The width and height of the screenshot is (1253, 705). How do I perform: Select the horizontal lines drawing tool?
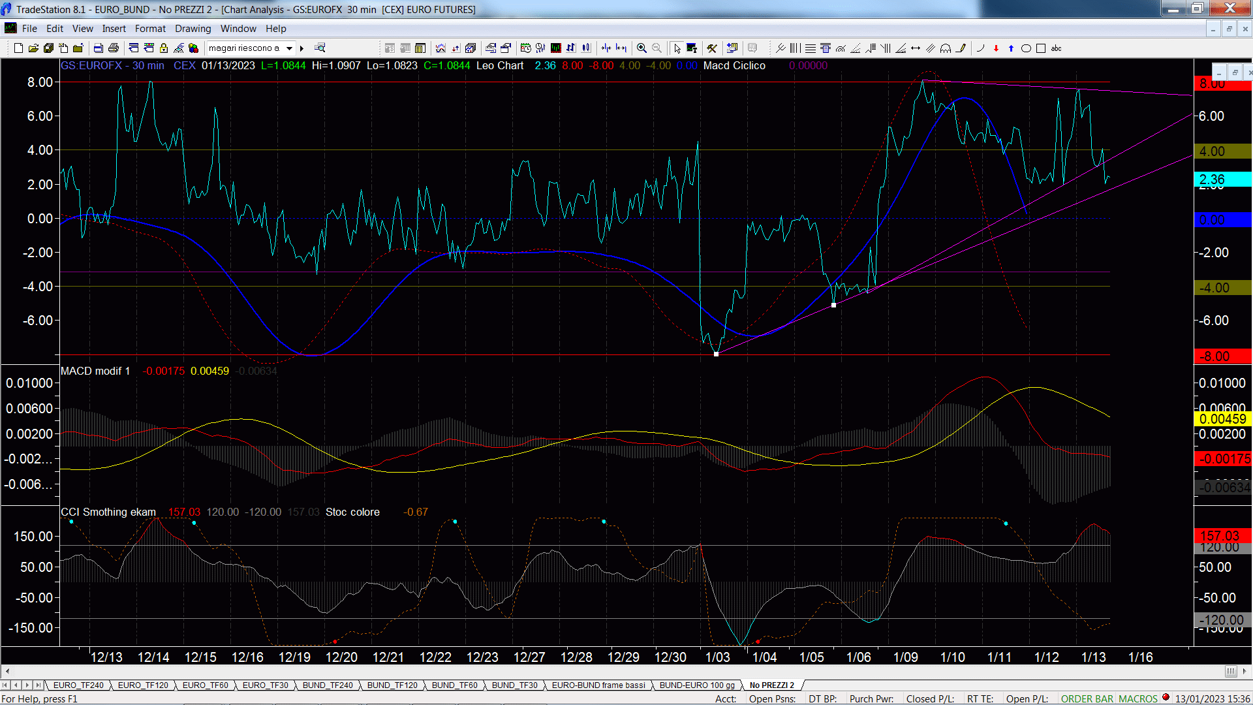(x=810, y=48)
